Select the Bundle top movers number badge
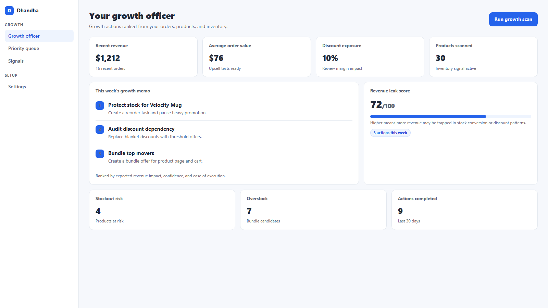548x308 pixels. 100,154
